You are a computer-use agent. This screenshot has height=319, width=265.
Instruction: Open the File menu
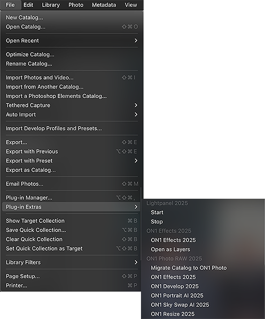pyautogui.click(x=11, y=5)
